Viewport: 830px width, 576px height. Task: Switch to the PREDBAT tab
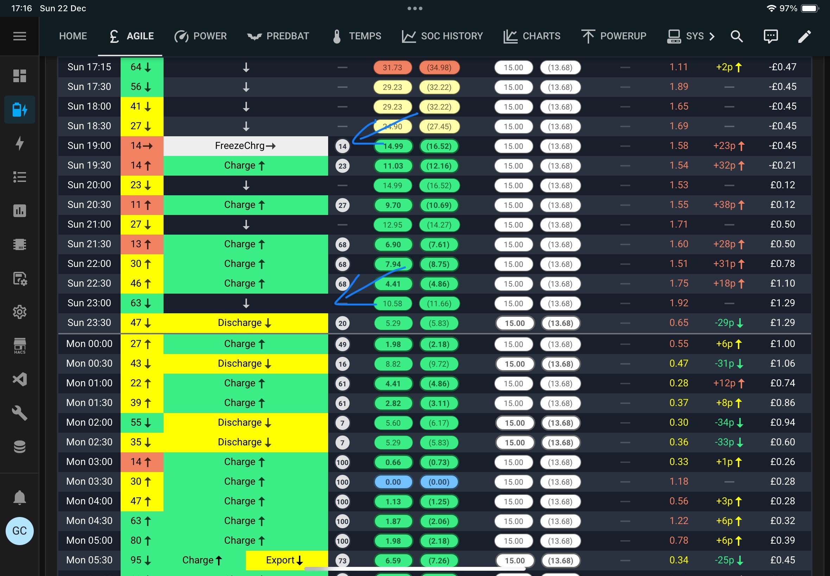pyautogui.click(x=278, y=36)
